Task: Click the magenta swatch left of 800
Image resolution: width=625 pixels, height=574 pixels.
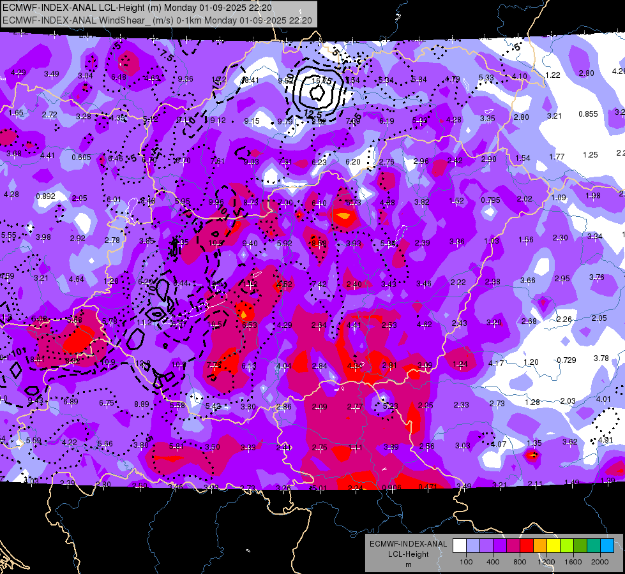Action: (513, 546)
